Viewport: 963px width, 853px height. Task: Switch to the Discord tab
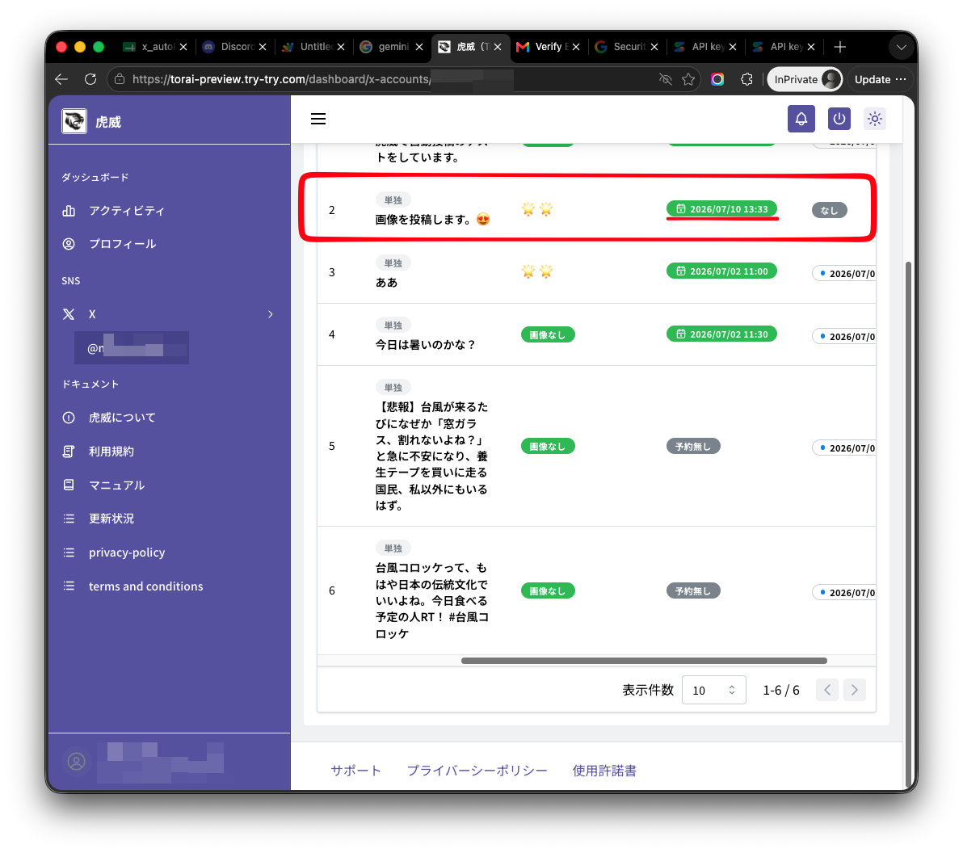(236, 47)
